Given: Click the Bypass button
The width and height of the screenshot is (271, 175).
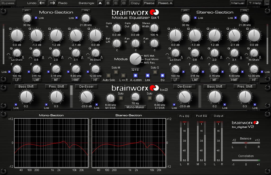Looking at the screenshot, I should tap(8, 3).
